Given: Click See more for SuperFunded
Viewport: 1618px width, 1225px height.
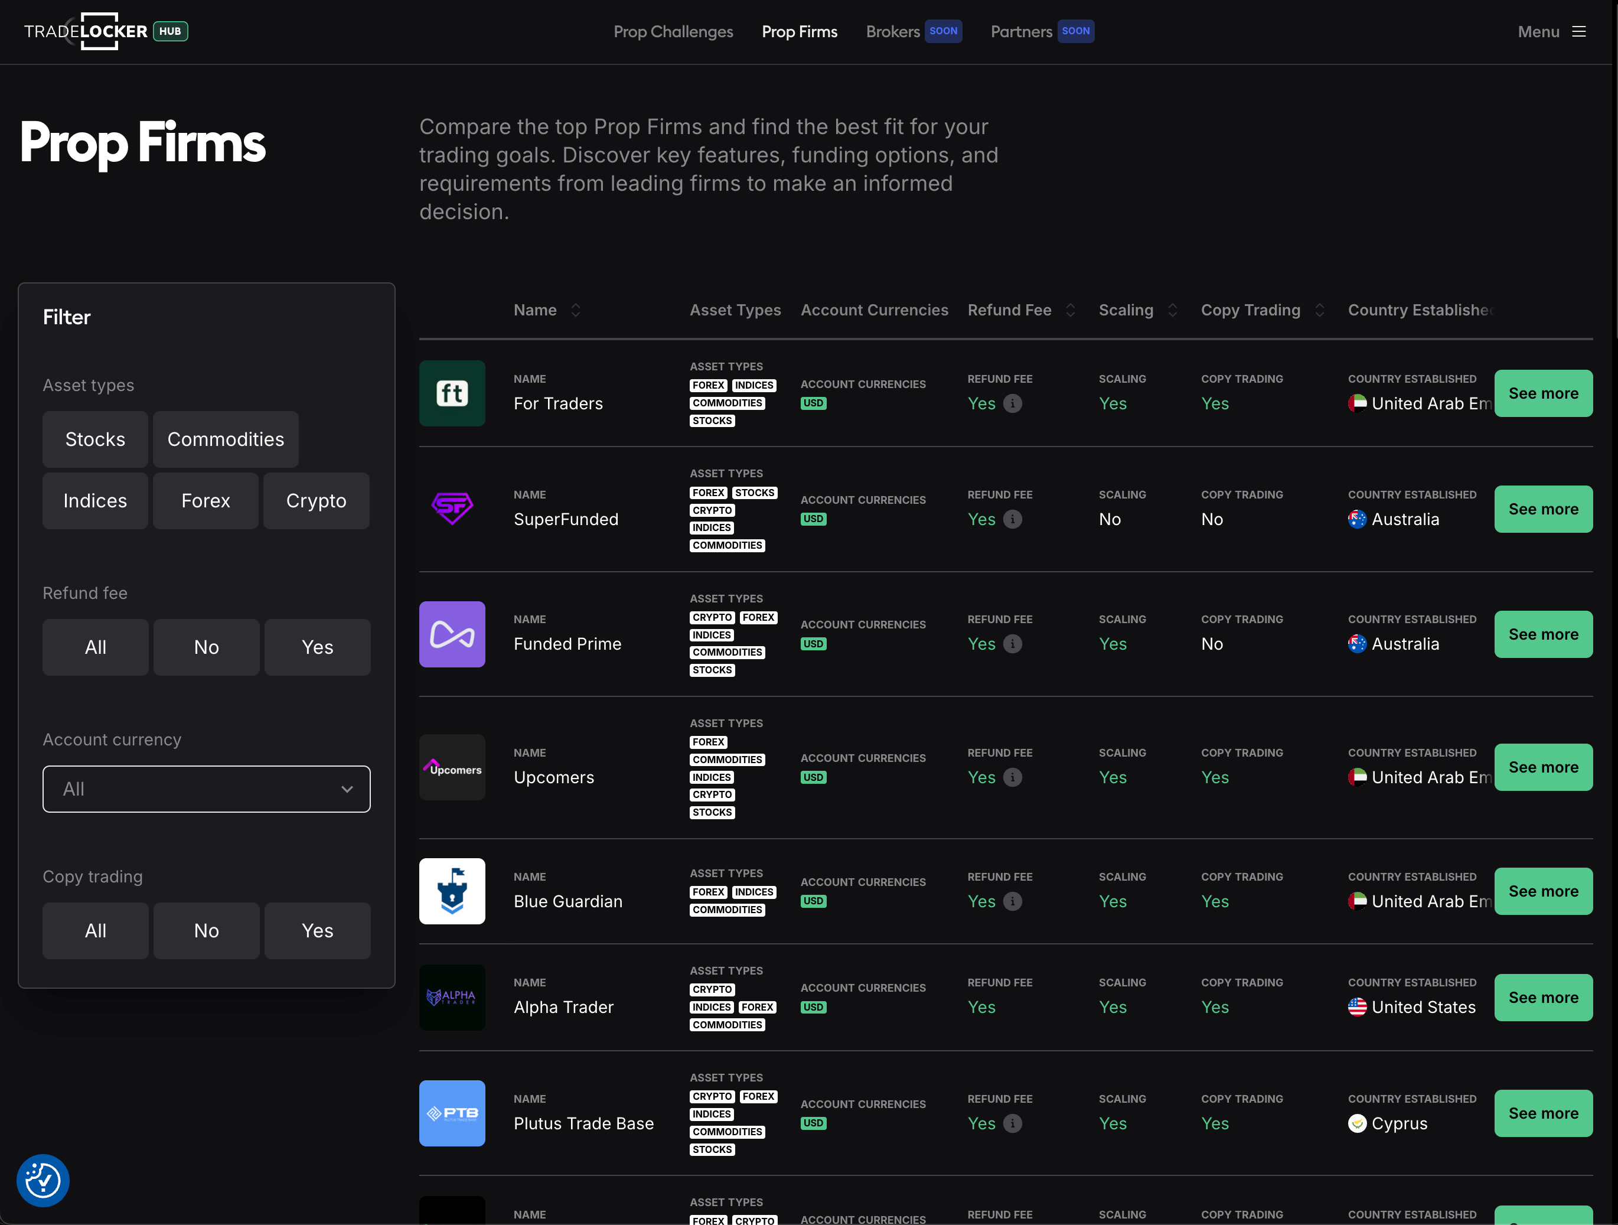Looking at the screenshot, I should [1544, 509].
